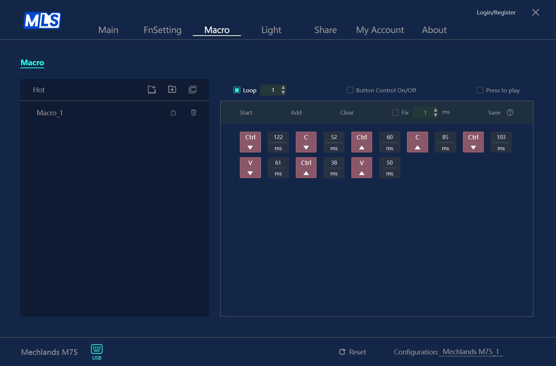Select the first Ctrl key-down event
Viewport: 556px width, 366px height.
tap(250, 142)
